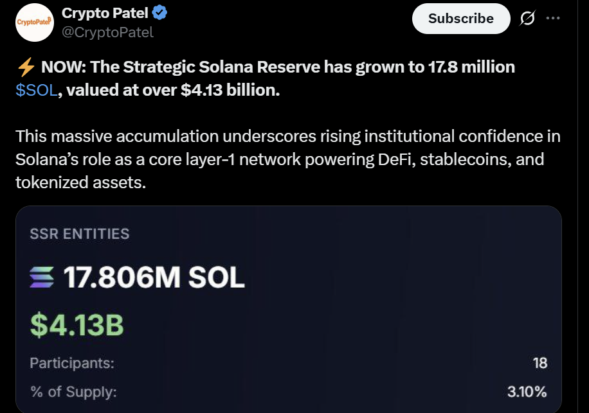Click the bold NOW headline text
589x413 pixels.
click(x=276, y=67)
